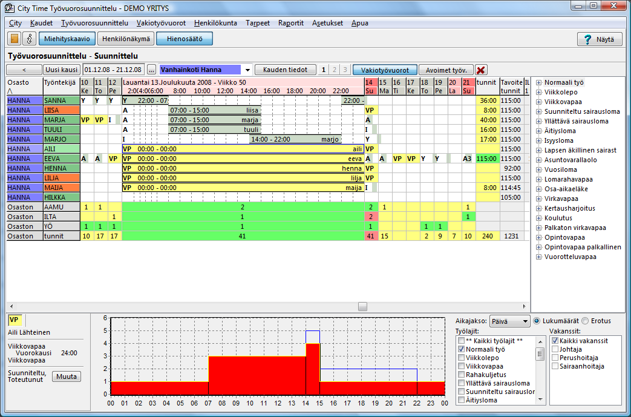
Task: Expand the Suunniteltu sairausloma tree node
Action: 539,111
